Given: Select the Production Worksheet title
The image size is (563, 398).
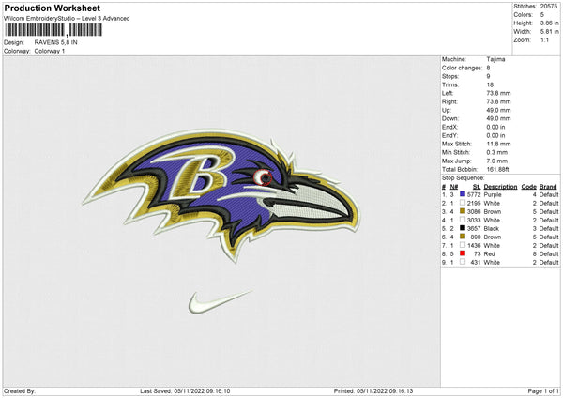Looking at the screenshot, I should click(x=53, y=8).
